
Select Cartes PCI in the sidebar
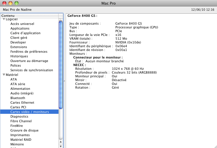coord(18,107)
